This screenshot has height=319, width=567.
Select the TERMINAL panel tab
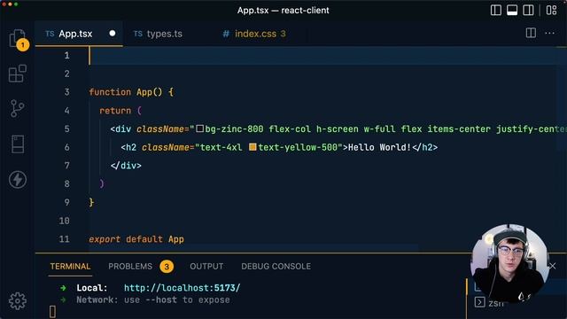70,267
